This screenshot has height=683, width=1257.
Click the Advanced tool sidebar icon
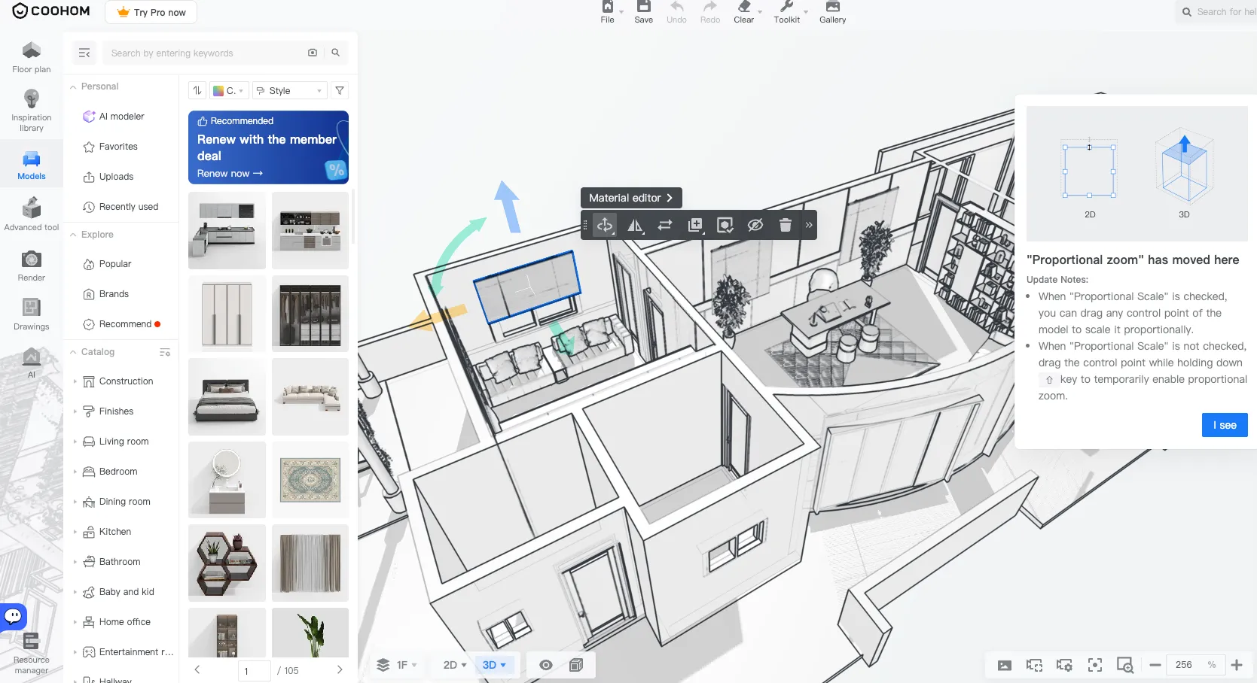(32, 214)
